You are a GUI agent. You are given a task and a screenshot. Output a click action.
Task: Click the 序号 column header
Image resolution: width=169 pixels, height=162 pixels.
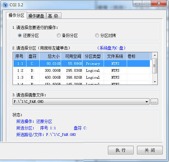pyautogui.click(x=19, y=56)
